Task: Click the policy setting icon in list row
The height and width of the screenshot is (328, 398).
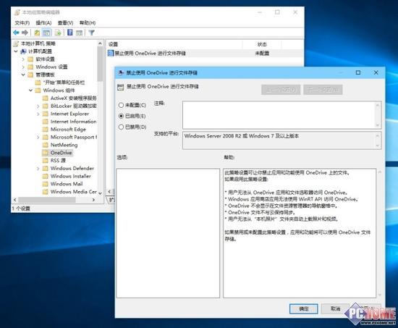Action: pos(111,53)
